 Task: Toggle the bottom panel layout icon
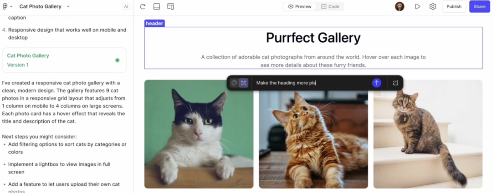pyautogui.click(x=157, y=7)
